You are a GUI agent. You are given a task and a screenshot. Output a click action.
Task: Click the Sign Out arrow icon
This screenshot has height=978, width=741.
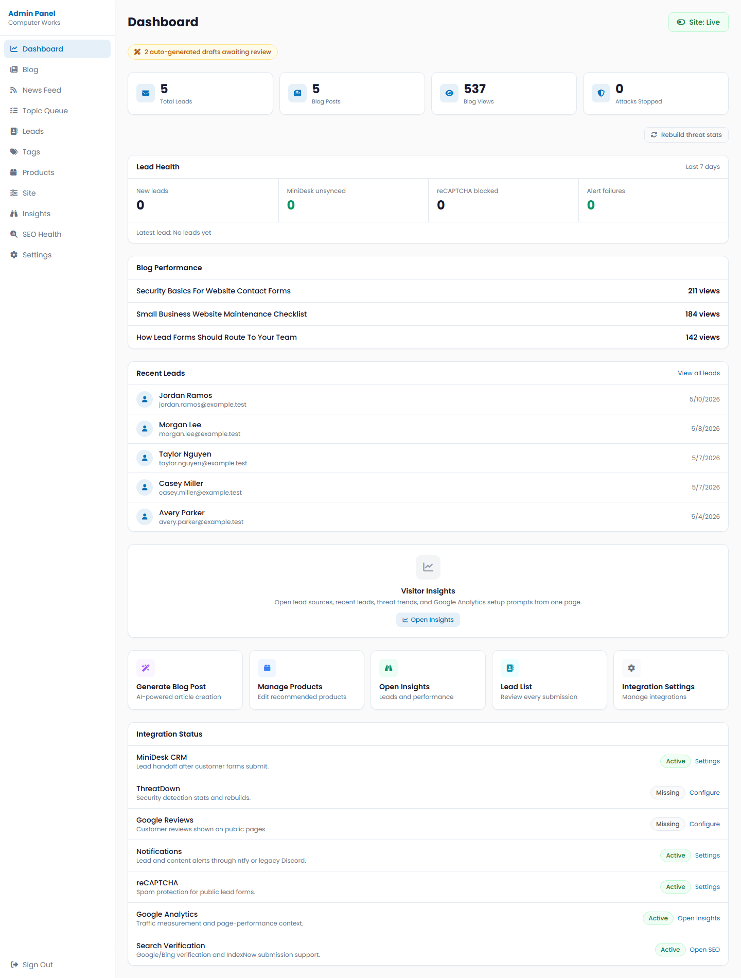point(14,965)
